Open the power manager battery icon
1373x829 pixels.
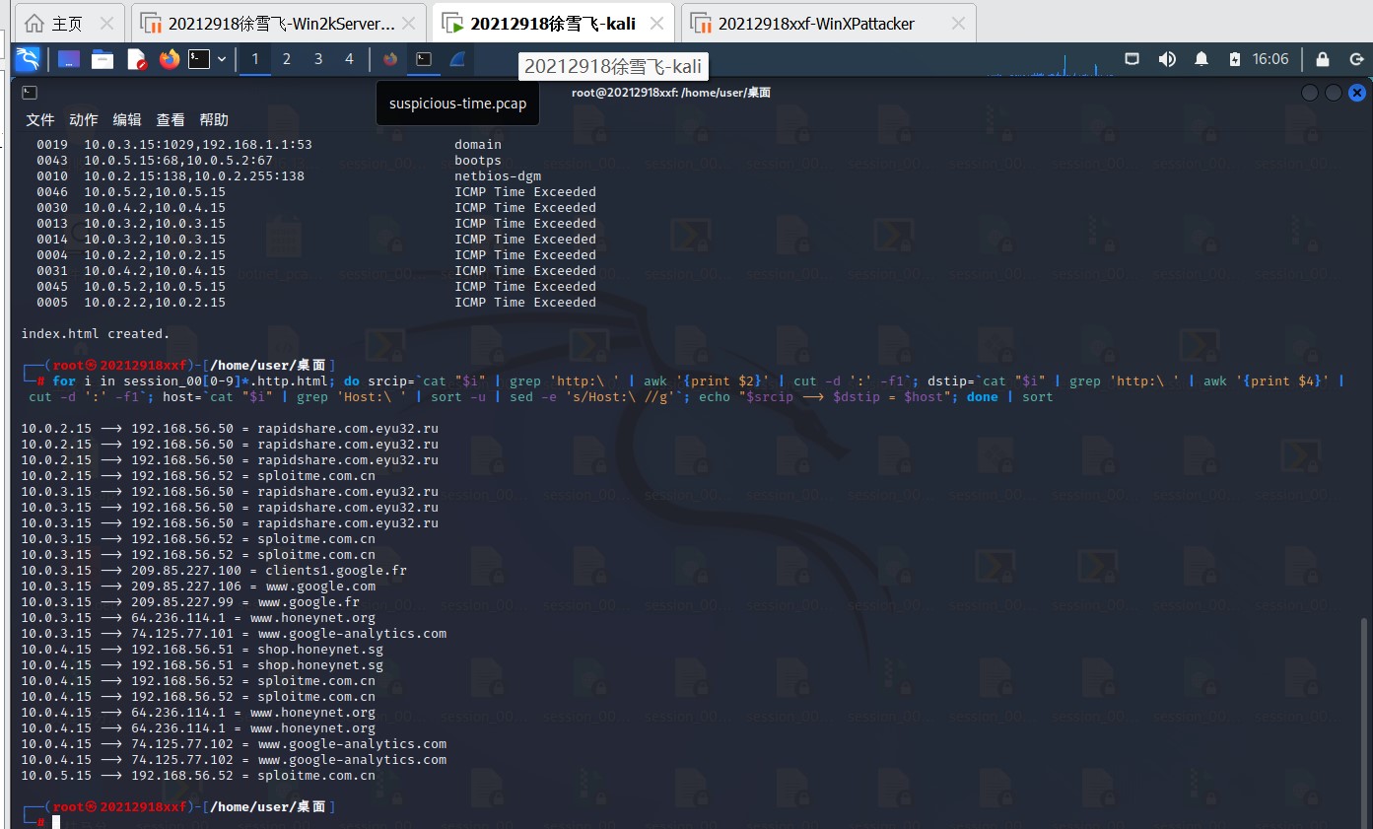pos(1235,59)
